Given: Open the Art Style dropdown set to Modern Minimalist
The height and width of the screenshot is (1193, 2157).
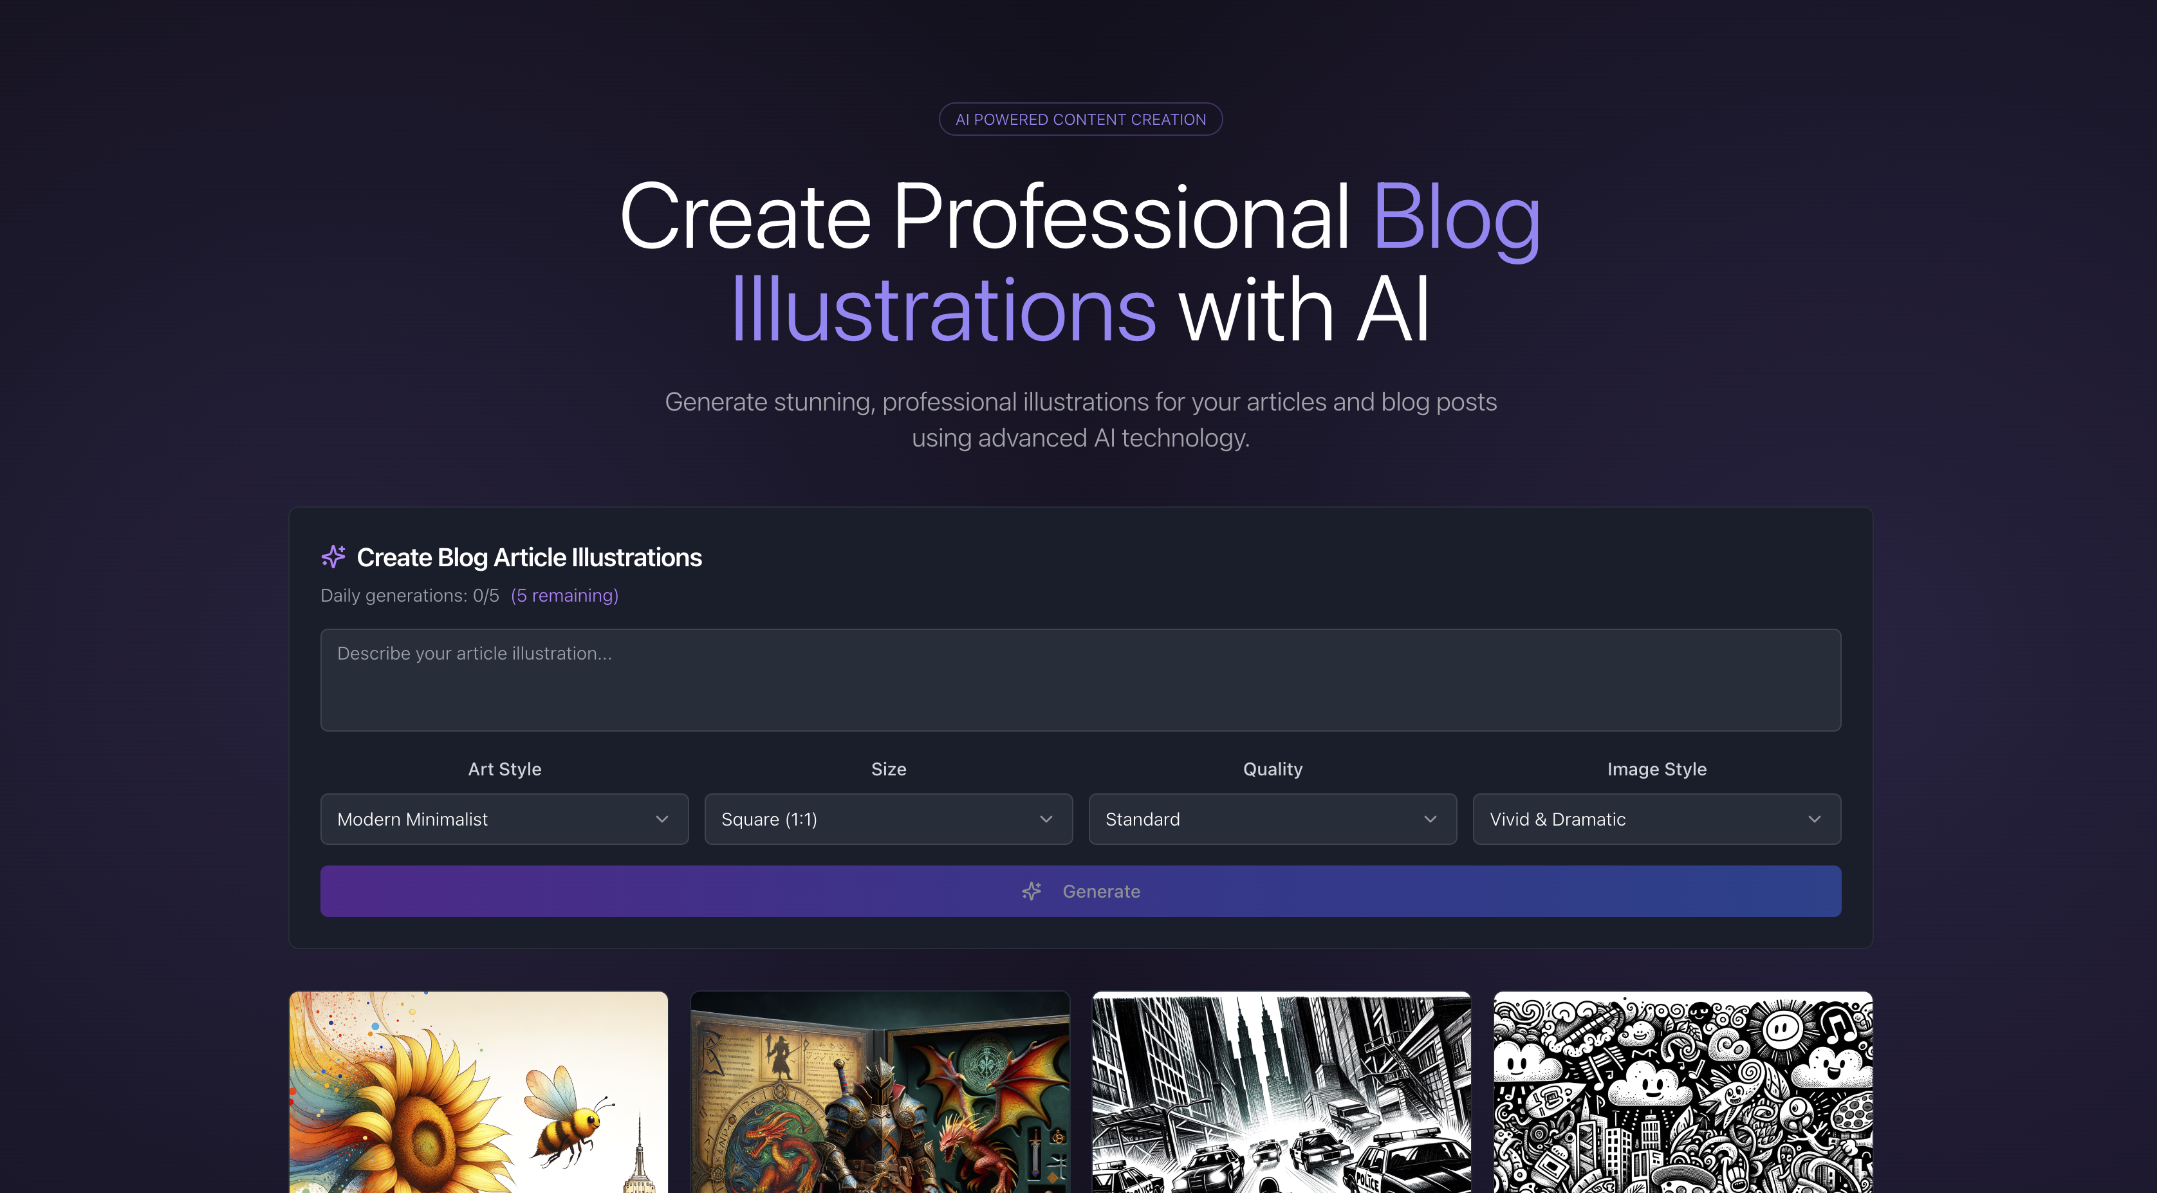Looking at the screenshot, I should pos(504,818).
